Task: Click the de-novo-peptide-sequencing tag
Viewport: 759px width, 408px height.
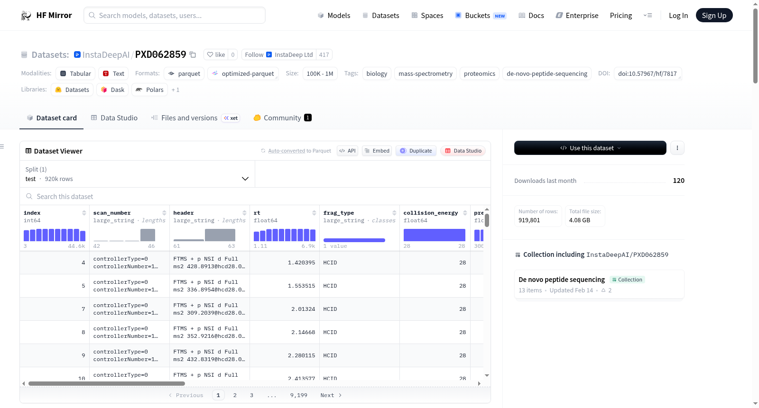Action: tap(547, 73)
